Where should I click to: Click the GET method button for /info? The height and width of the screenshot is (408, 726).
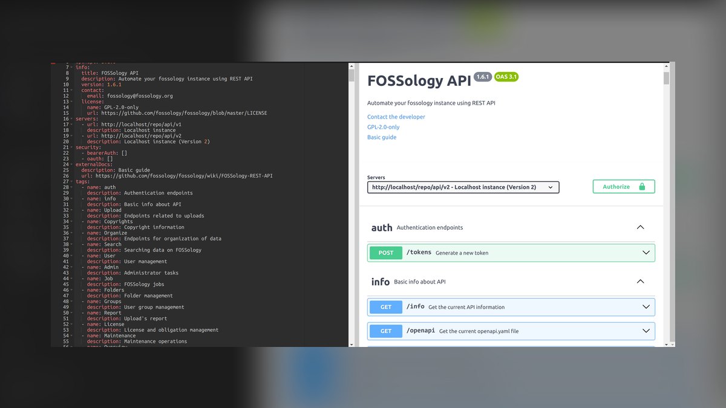386,307
